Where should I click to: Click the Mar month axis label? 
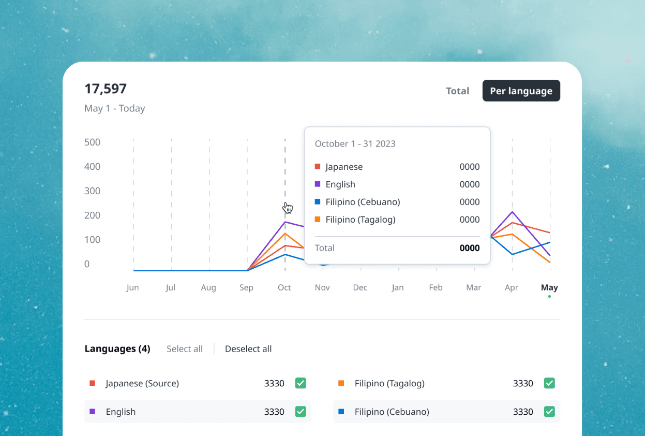pos(474,288)
